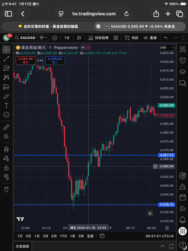Toggle magnet mode for drawings
Screen dimensions: 188x251
(6, 149)
